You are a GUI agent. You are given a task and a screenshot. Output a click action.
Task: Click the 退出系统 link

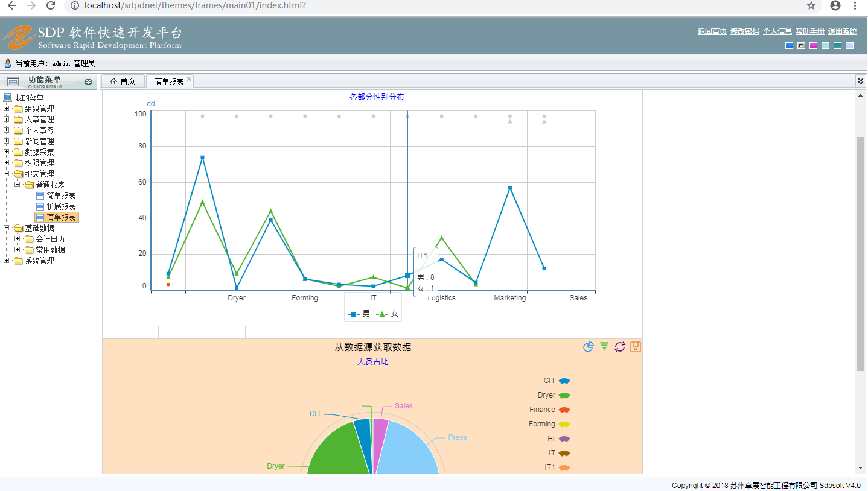tap(842, 31)
